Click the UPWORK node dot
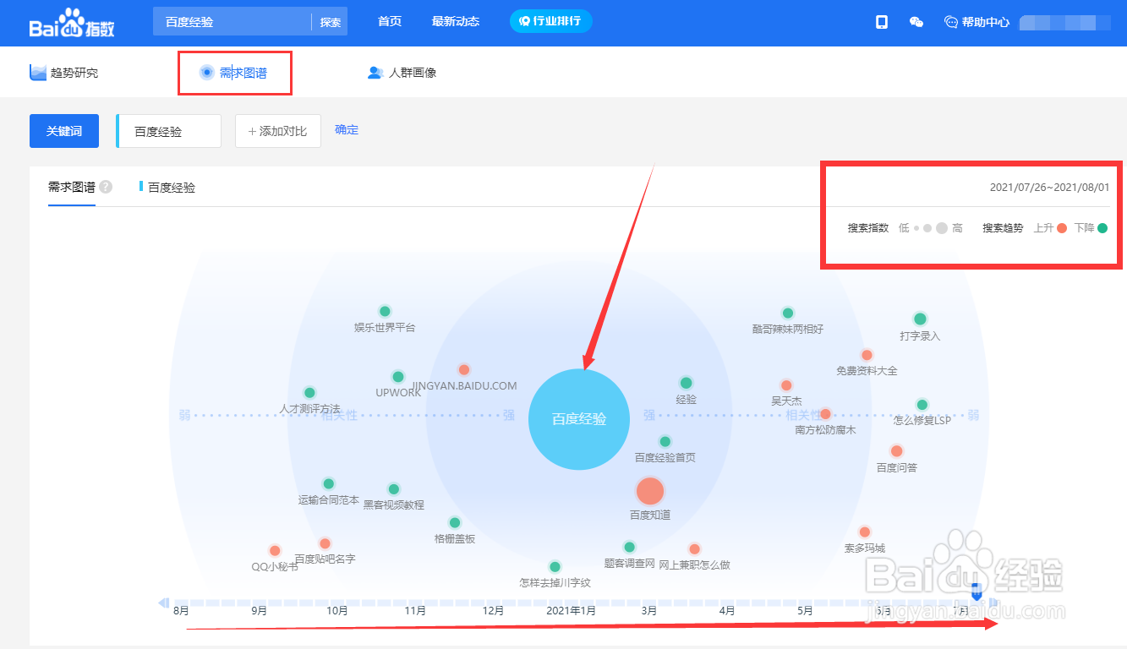Image resolution: width=1127 pixels, height=649 pixels. tap(398, 376)
